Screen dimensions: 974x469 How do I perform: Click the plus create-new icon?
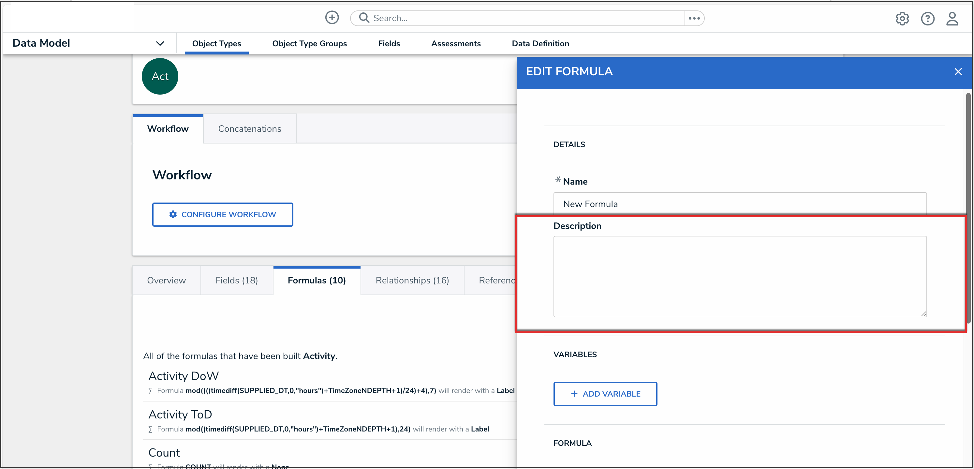[332, 18]
